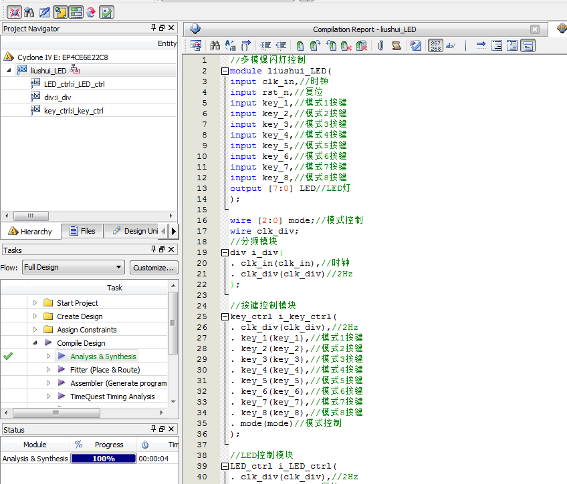The image size is (567, 484).
Task: Select LED_ctrl:i_LED_ctrl in hierarchy
Action: click(x=74, y=84)
